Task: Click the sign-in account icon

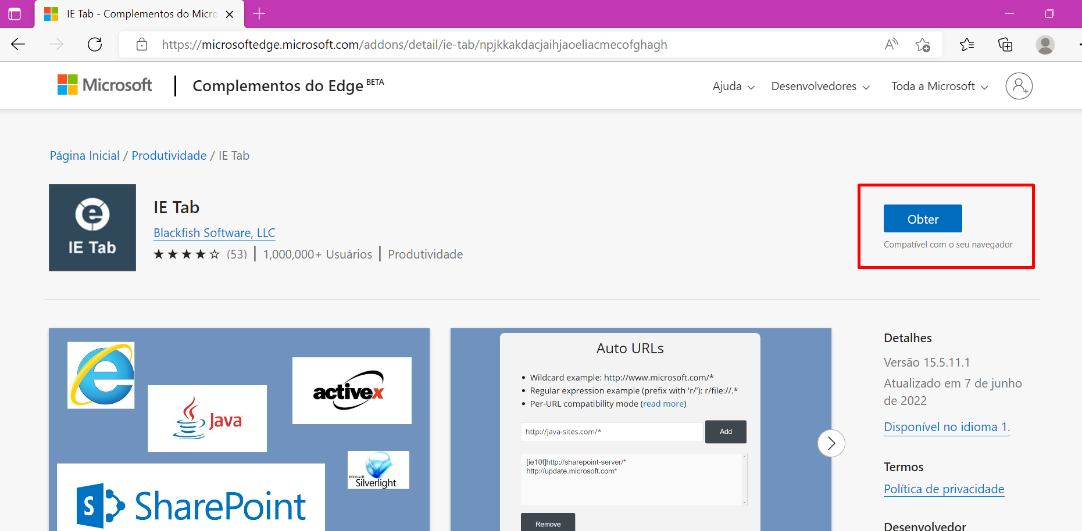Action: click(1019, 86)
